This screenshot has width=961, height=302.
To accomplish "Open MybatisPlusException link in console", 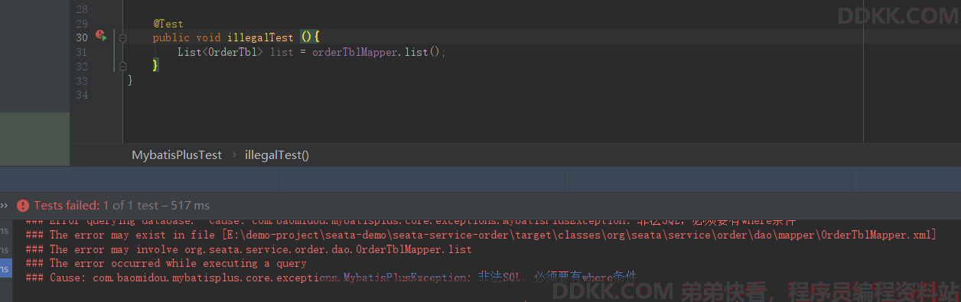I will (x=406, y=277).
